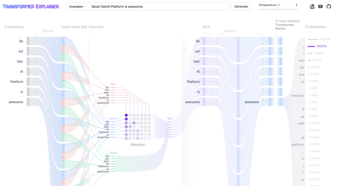
Task: Select 'Platform' token in Embedding column
Action: click(16, 82)
